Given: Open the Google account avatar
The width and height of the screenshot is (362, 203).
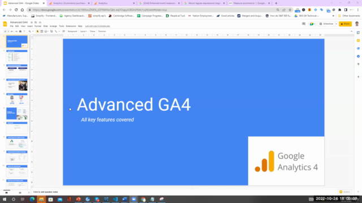Looking at the screenshot, I should [357, 24].
